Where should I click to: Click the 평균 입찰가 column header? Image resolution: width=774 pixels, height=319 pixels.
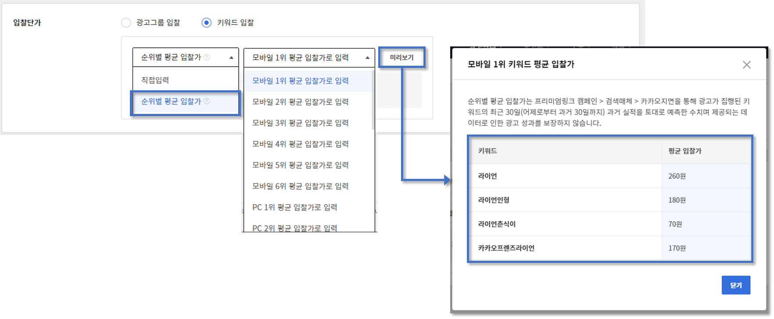pos(706,151)
